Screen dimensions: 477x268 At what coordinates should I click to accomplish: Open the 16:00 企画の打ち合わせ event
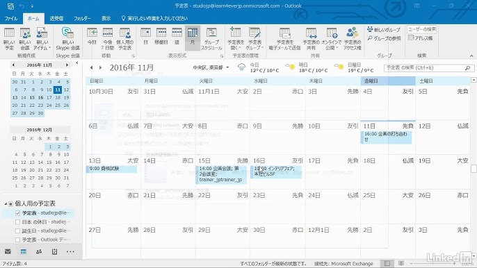(x=386, y=137)
